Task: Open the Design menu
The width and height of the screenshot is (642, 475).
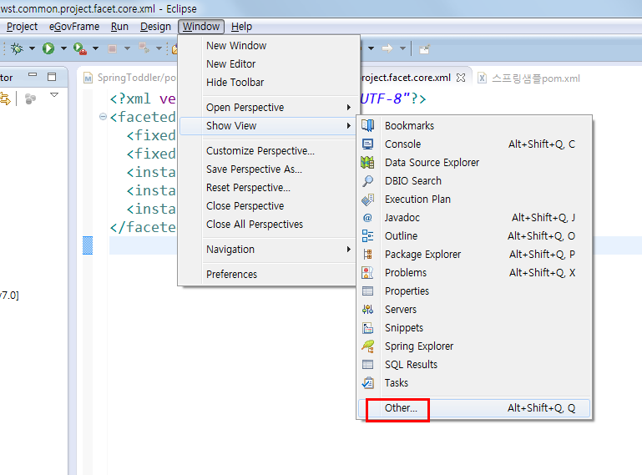Action: (x=155, y=27)
